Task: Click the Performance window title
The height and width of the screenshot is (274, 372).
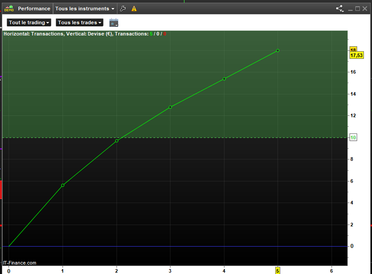Action: (34, 9)
